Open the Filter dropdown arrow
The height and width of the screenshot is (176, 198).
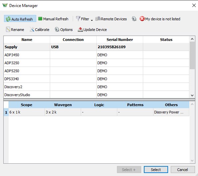click(x=92, y=20)
